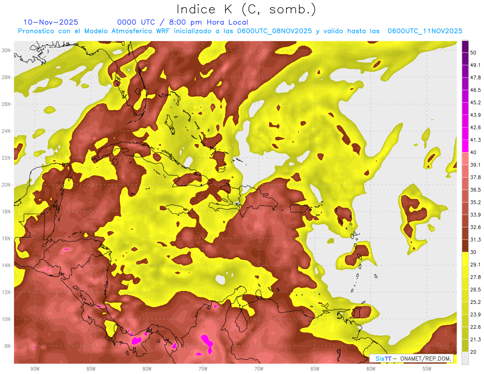The width and height of the screenshot is (484, 374).
Task: Click the "45.2" color scale label
Action: (x=475, y=102)
